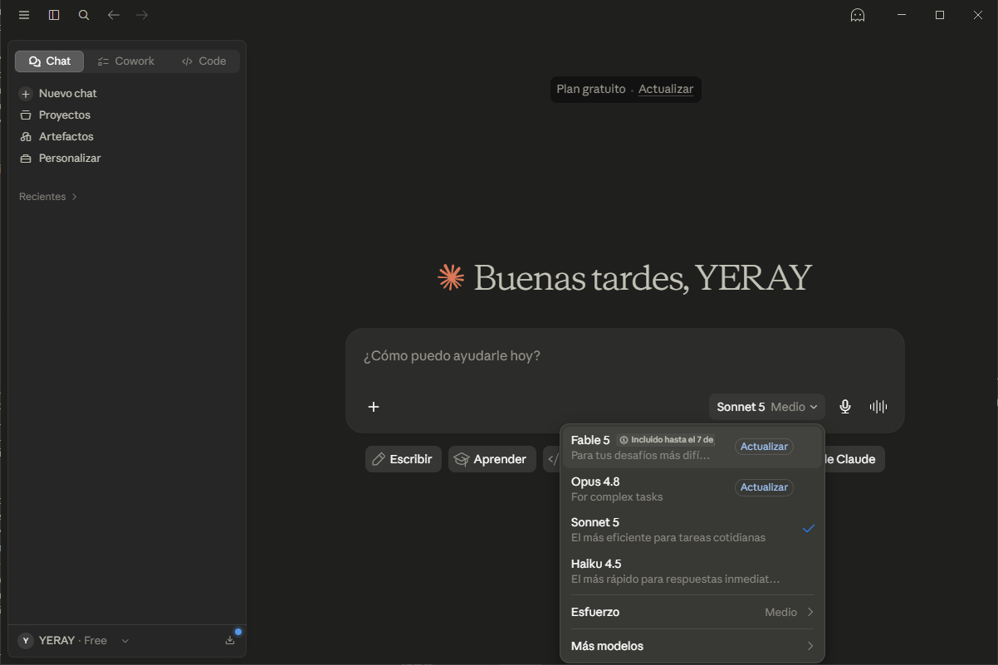Switch to the Code tab

[x=203, y=61]
